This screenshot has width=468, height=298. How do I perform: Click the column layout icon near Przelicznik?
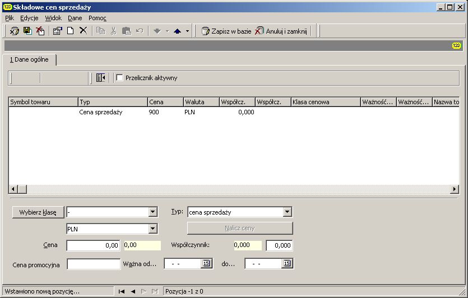pyautogui.click(x=100, y=78)
